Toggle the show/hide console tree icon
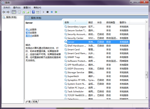This screenshot has height=109, width=150. (x=14, y=12)
